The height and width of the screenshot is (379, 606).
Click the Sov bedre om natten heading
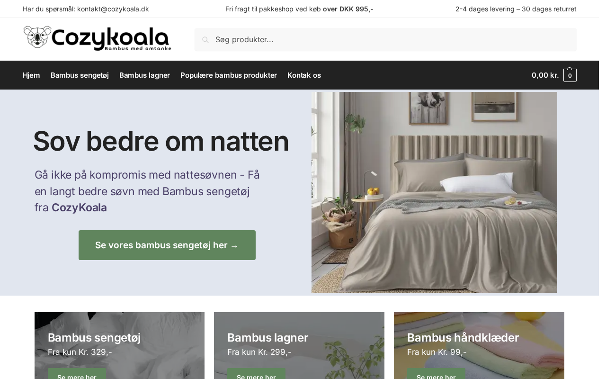pos(161,141)
